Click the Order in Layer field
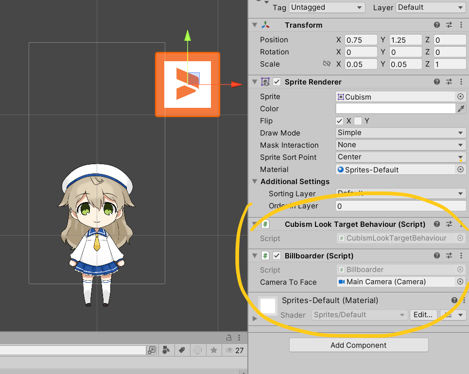469x374 pixels. click(400, 205)
